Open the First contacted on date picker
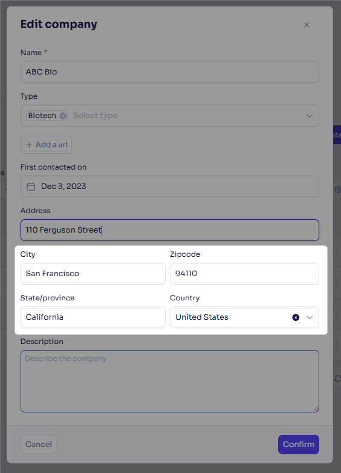Screen dimensions: 341x473 tap(170, 187)
